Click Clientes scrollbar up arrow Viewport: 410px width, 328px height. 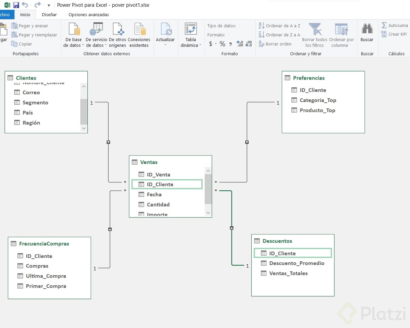pyautogui.click(x=84, y=86)
